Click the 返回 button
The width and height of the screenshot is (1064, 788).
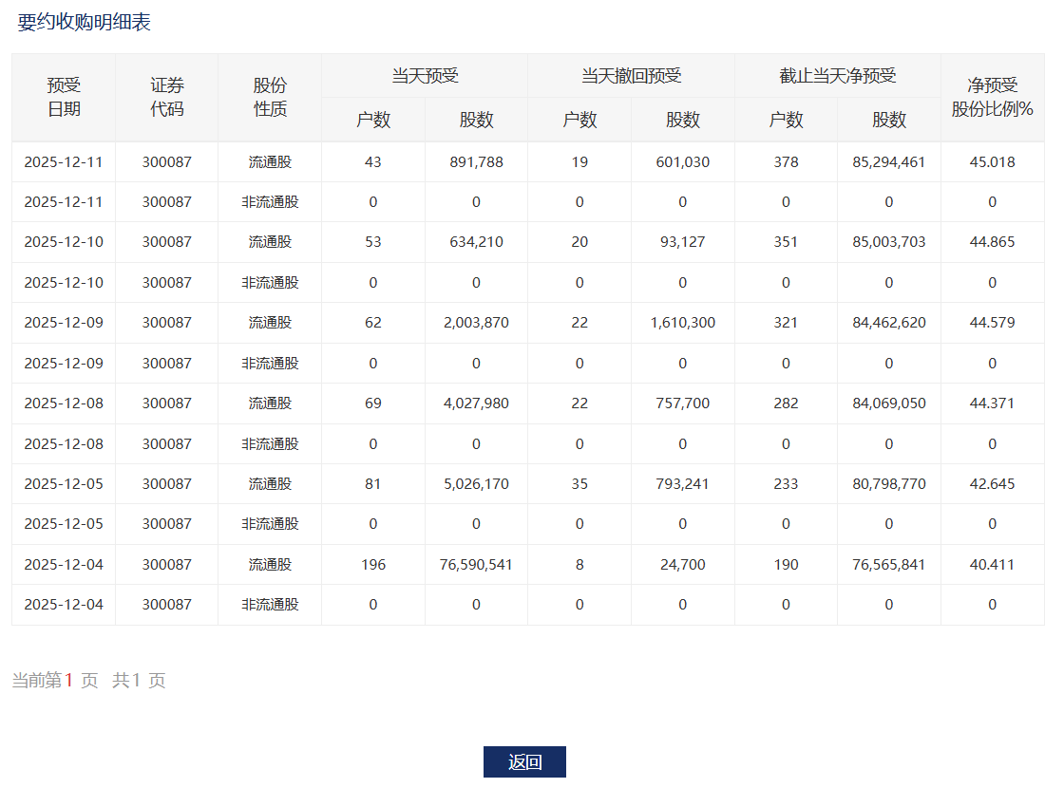(x=524, y=761)
